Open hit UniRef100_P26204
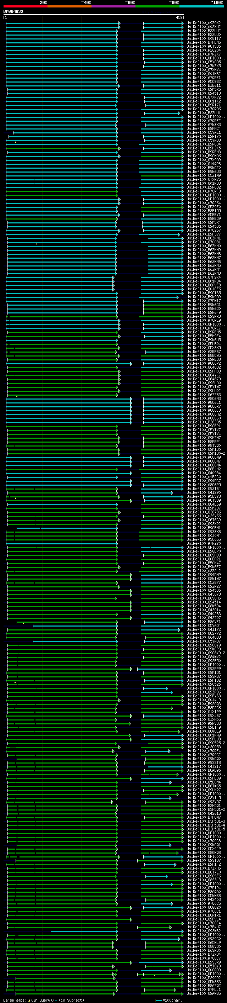 click(204, 50)
